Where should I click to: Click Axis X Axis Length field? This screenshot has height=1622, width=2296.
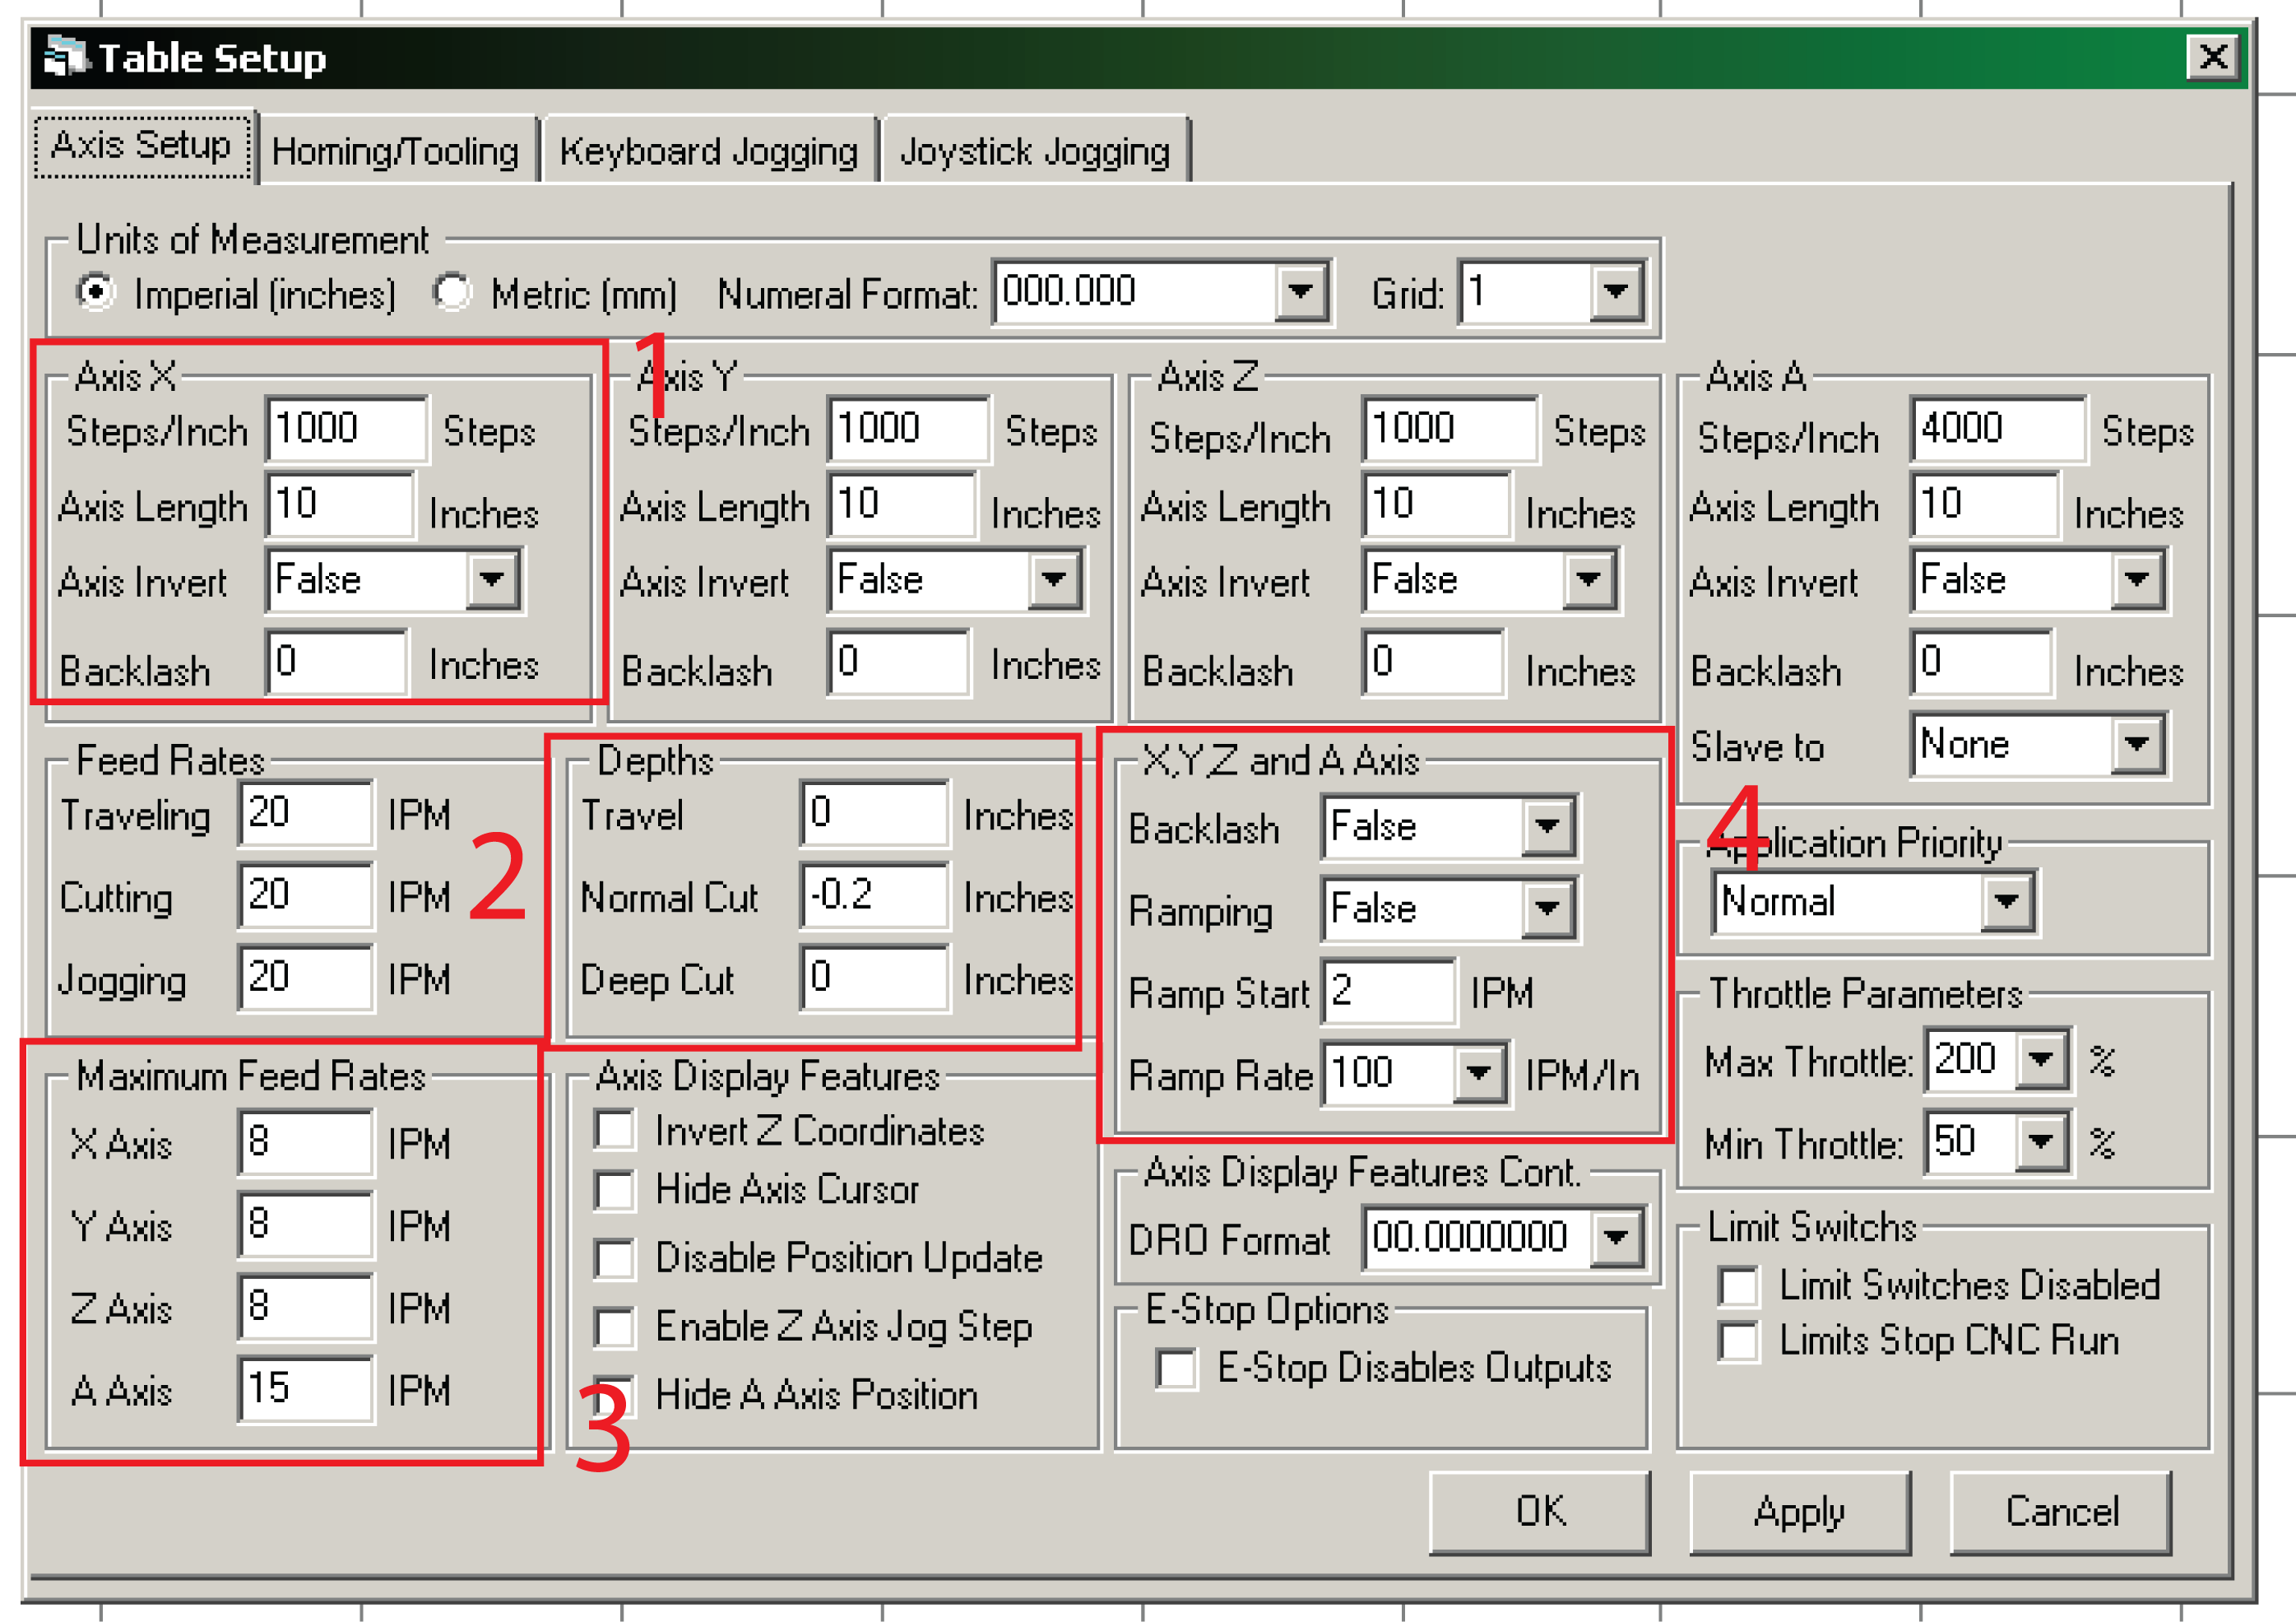pyautogui.click(x=340, y=504)
